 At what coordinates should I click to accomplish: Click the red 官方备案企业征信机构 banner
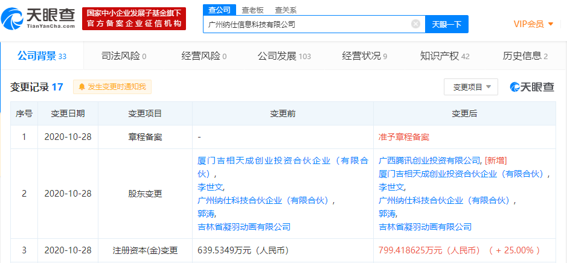tap(134, 19)
